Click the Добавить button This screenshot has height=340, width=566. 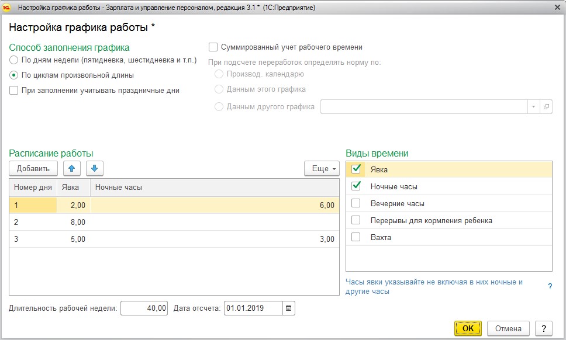33,168
